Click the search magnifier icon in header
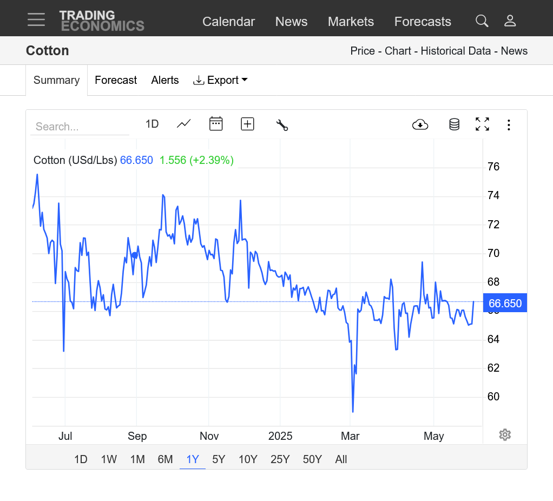Viewport: 553px width, 501px height. coord(482,21)
